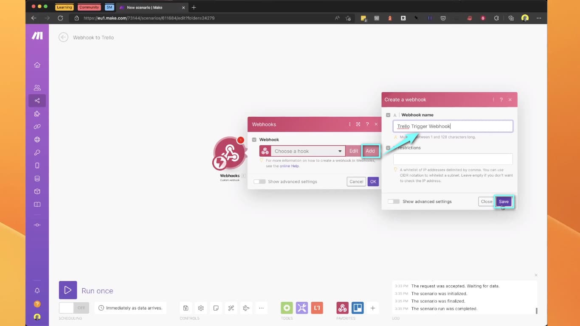Click the Make logo in sidebar
Viewport: 580px width, 326px height.
coord(37,36)
